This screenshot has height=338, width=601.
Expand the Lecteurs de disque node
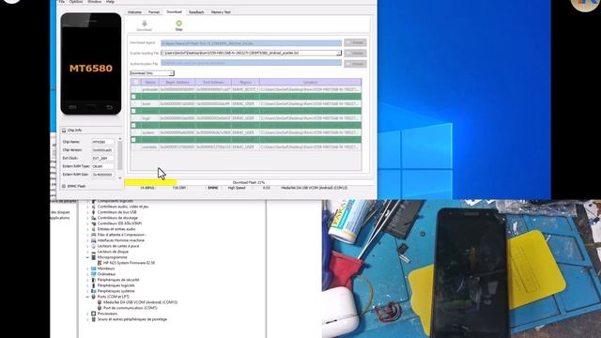87,252
